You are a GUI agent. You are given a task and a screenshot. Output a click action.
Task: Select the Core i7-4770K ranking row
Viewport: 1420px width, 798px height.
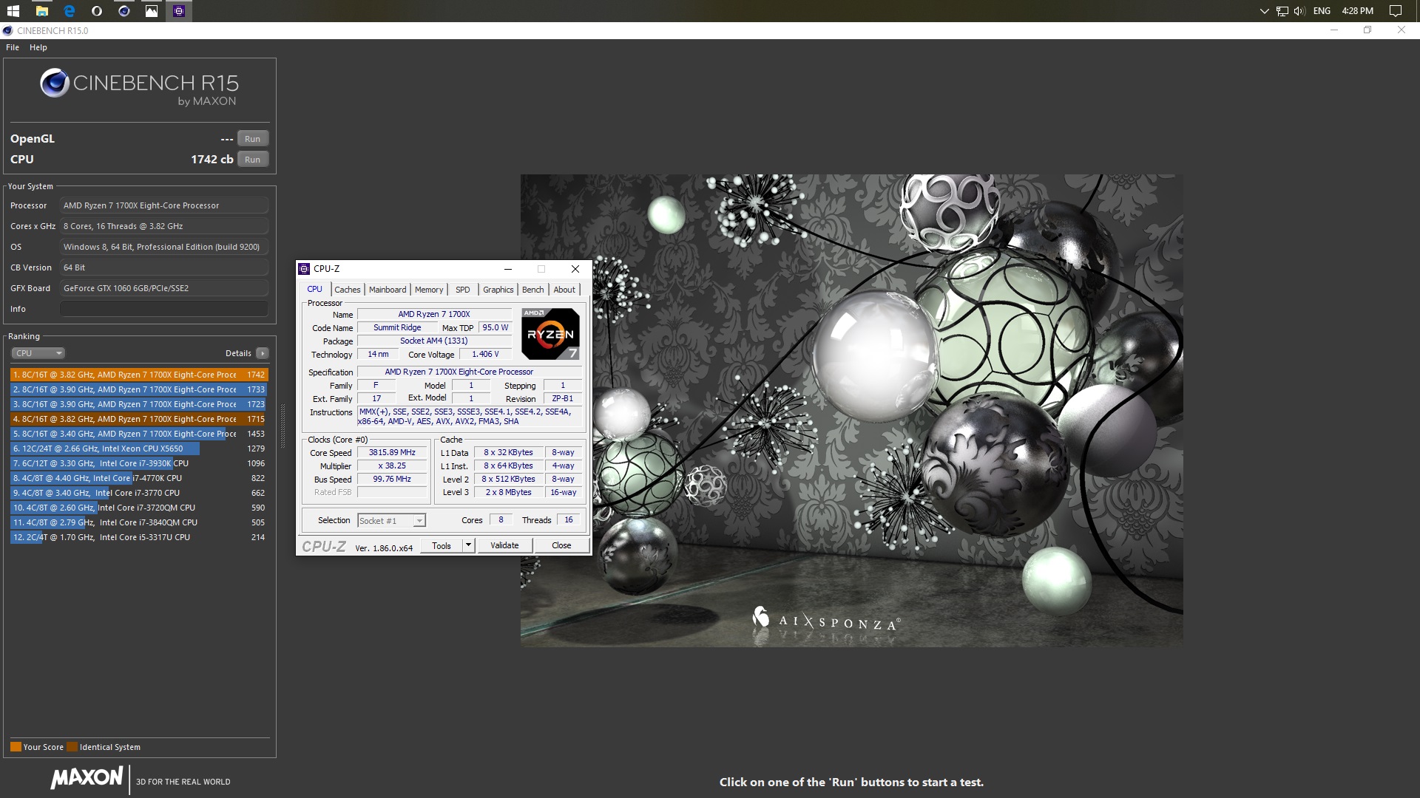coord(139,478)
